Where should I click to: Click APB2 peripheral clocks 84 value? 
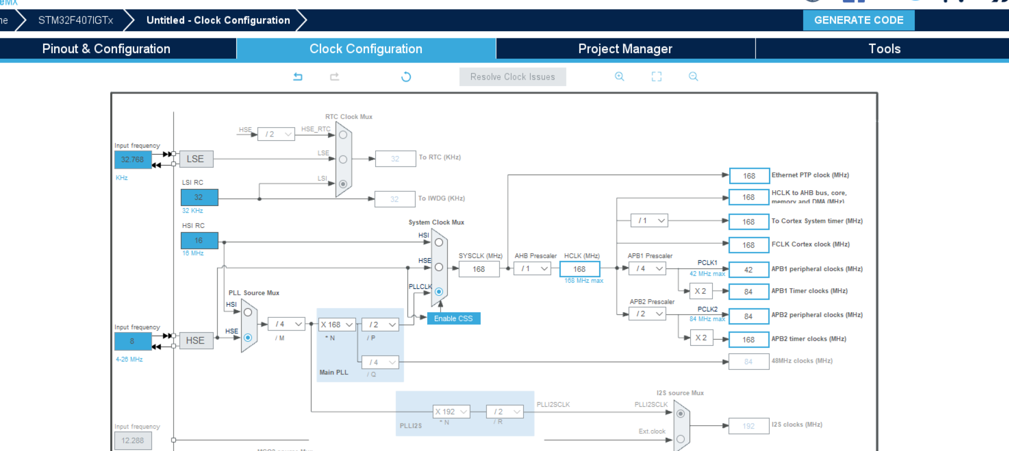(749, 316)
